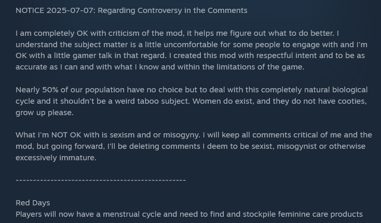Click the dashed separator line

pyautogui.click(x=101, y=180)
